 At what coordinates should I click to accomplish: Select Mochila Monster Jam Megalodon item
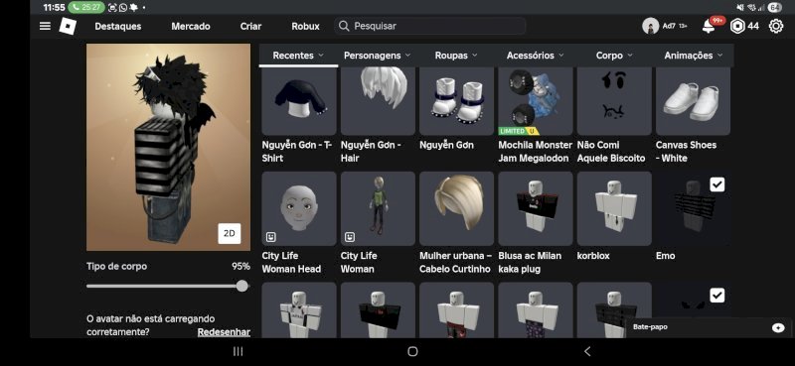coord(536,101)
